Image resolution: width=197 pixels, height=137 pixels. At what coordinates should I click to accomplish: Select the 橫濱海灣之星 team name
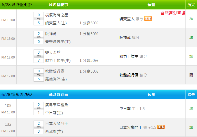coord(57,15)
